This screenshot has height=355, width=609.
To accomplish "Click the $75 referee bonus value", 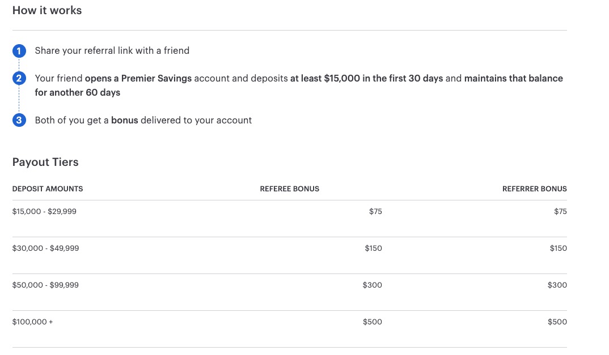I will (375, 211).
